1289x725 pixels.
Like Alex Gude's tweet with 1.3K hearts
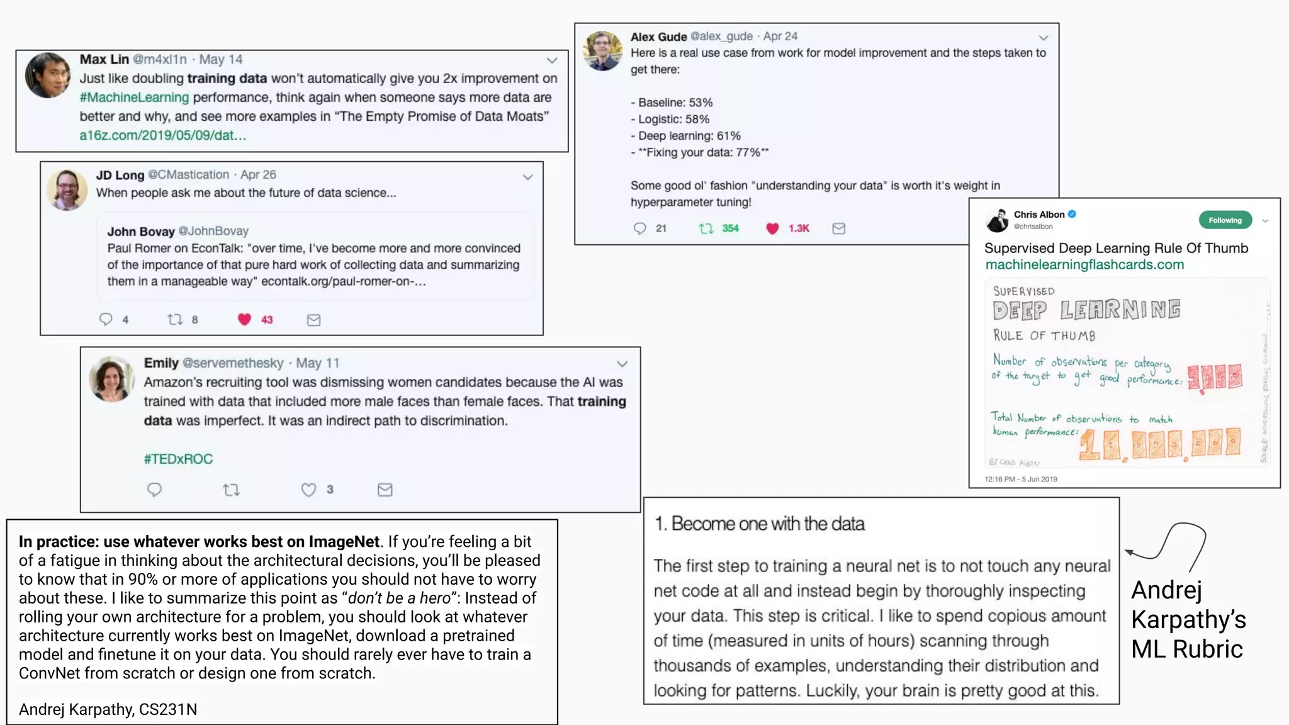[772, 228]
